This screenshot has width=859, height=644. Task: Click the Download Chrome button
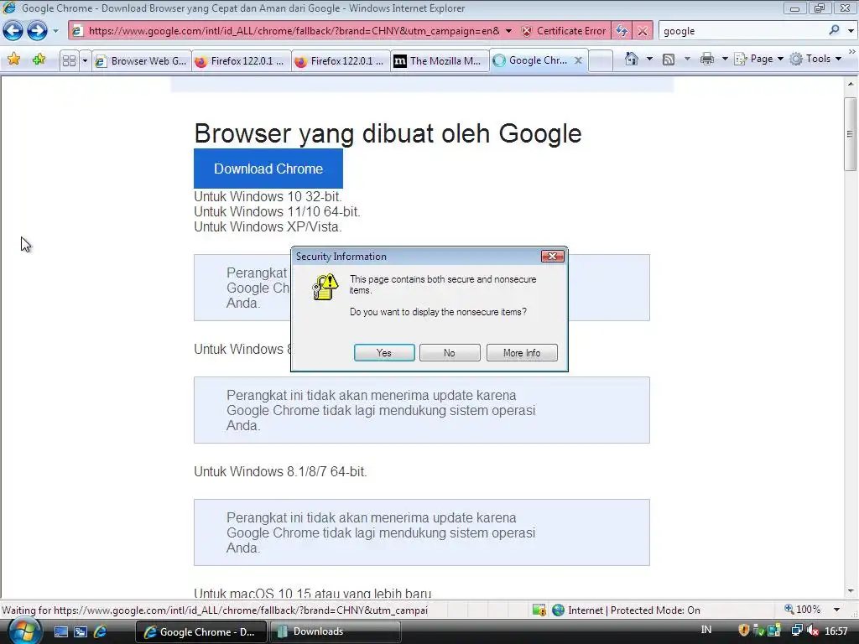268,169
